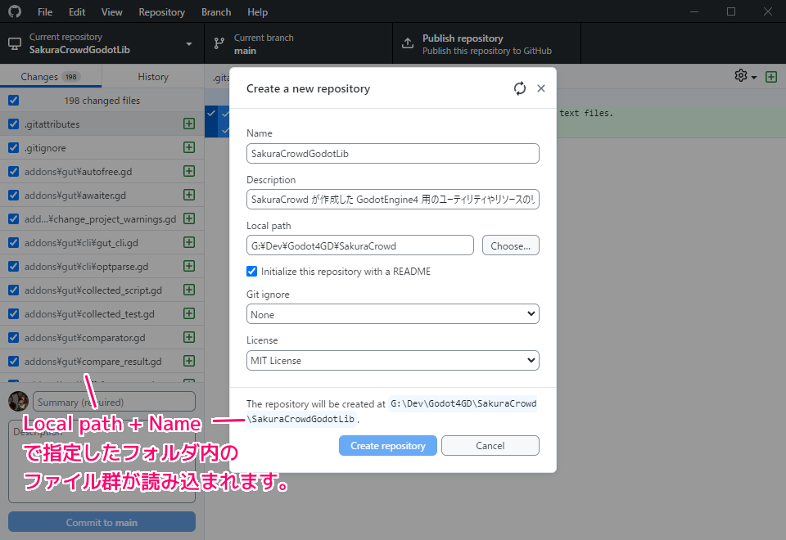
Task: Open the Git ignore dropdown
Action: (x=392, y=314)
